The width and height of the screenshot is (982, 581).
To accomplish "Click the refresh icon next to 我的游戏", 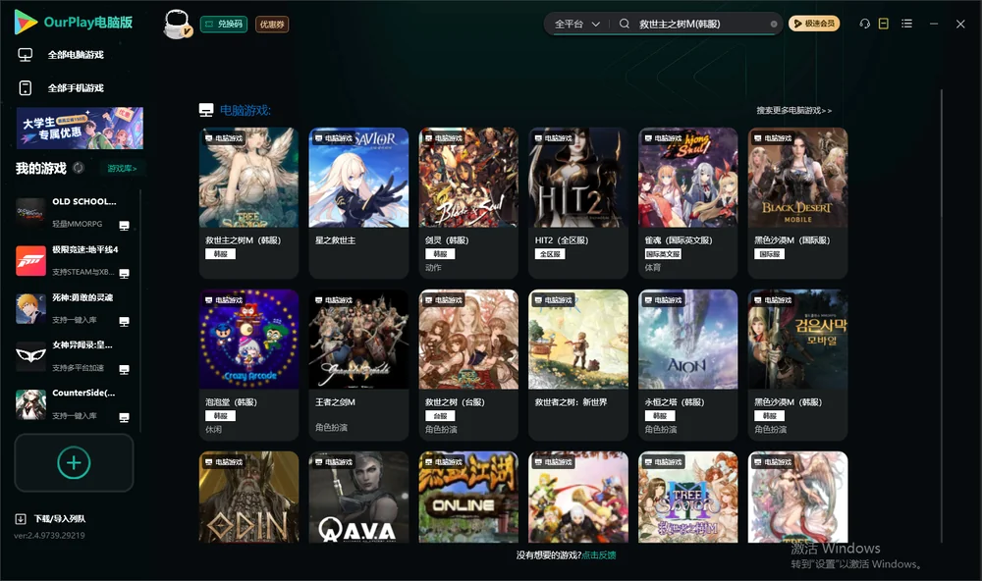I will (79, 168).
